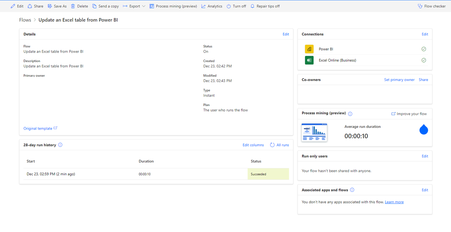
Task: Click the 00:00:10 duration cell
Action: pyautogui.click(x=145, y=174)
